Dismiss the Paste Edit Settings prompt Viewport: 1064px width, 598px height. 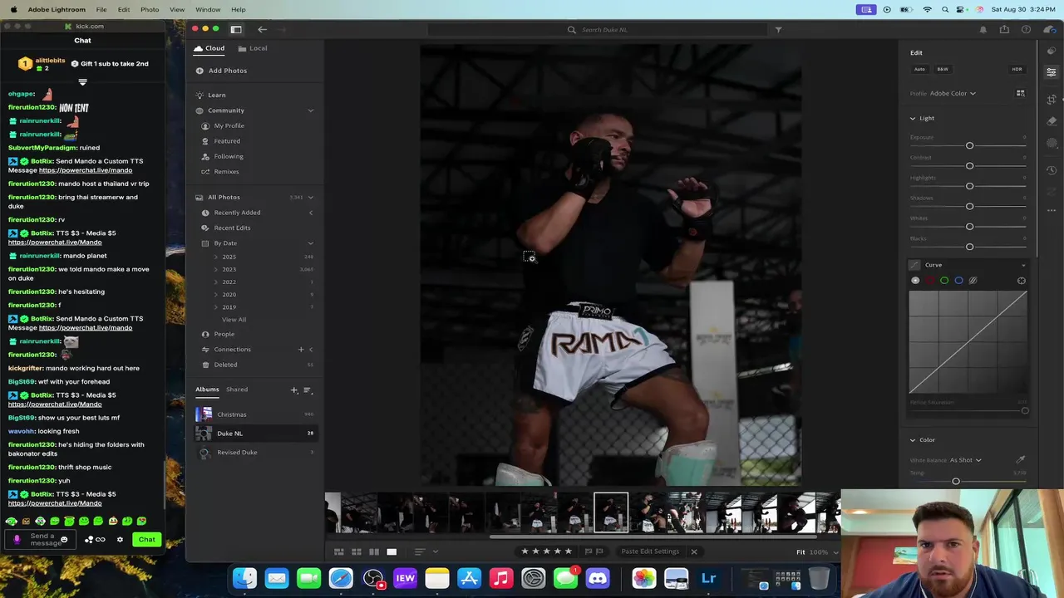coord(693,551)
